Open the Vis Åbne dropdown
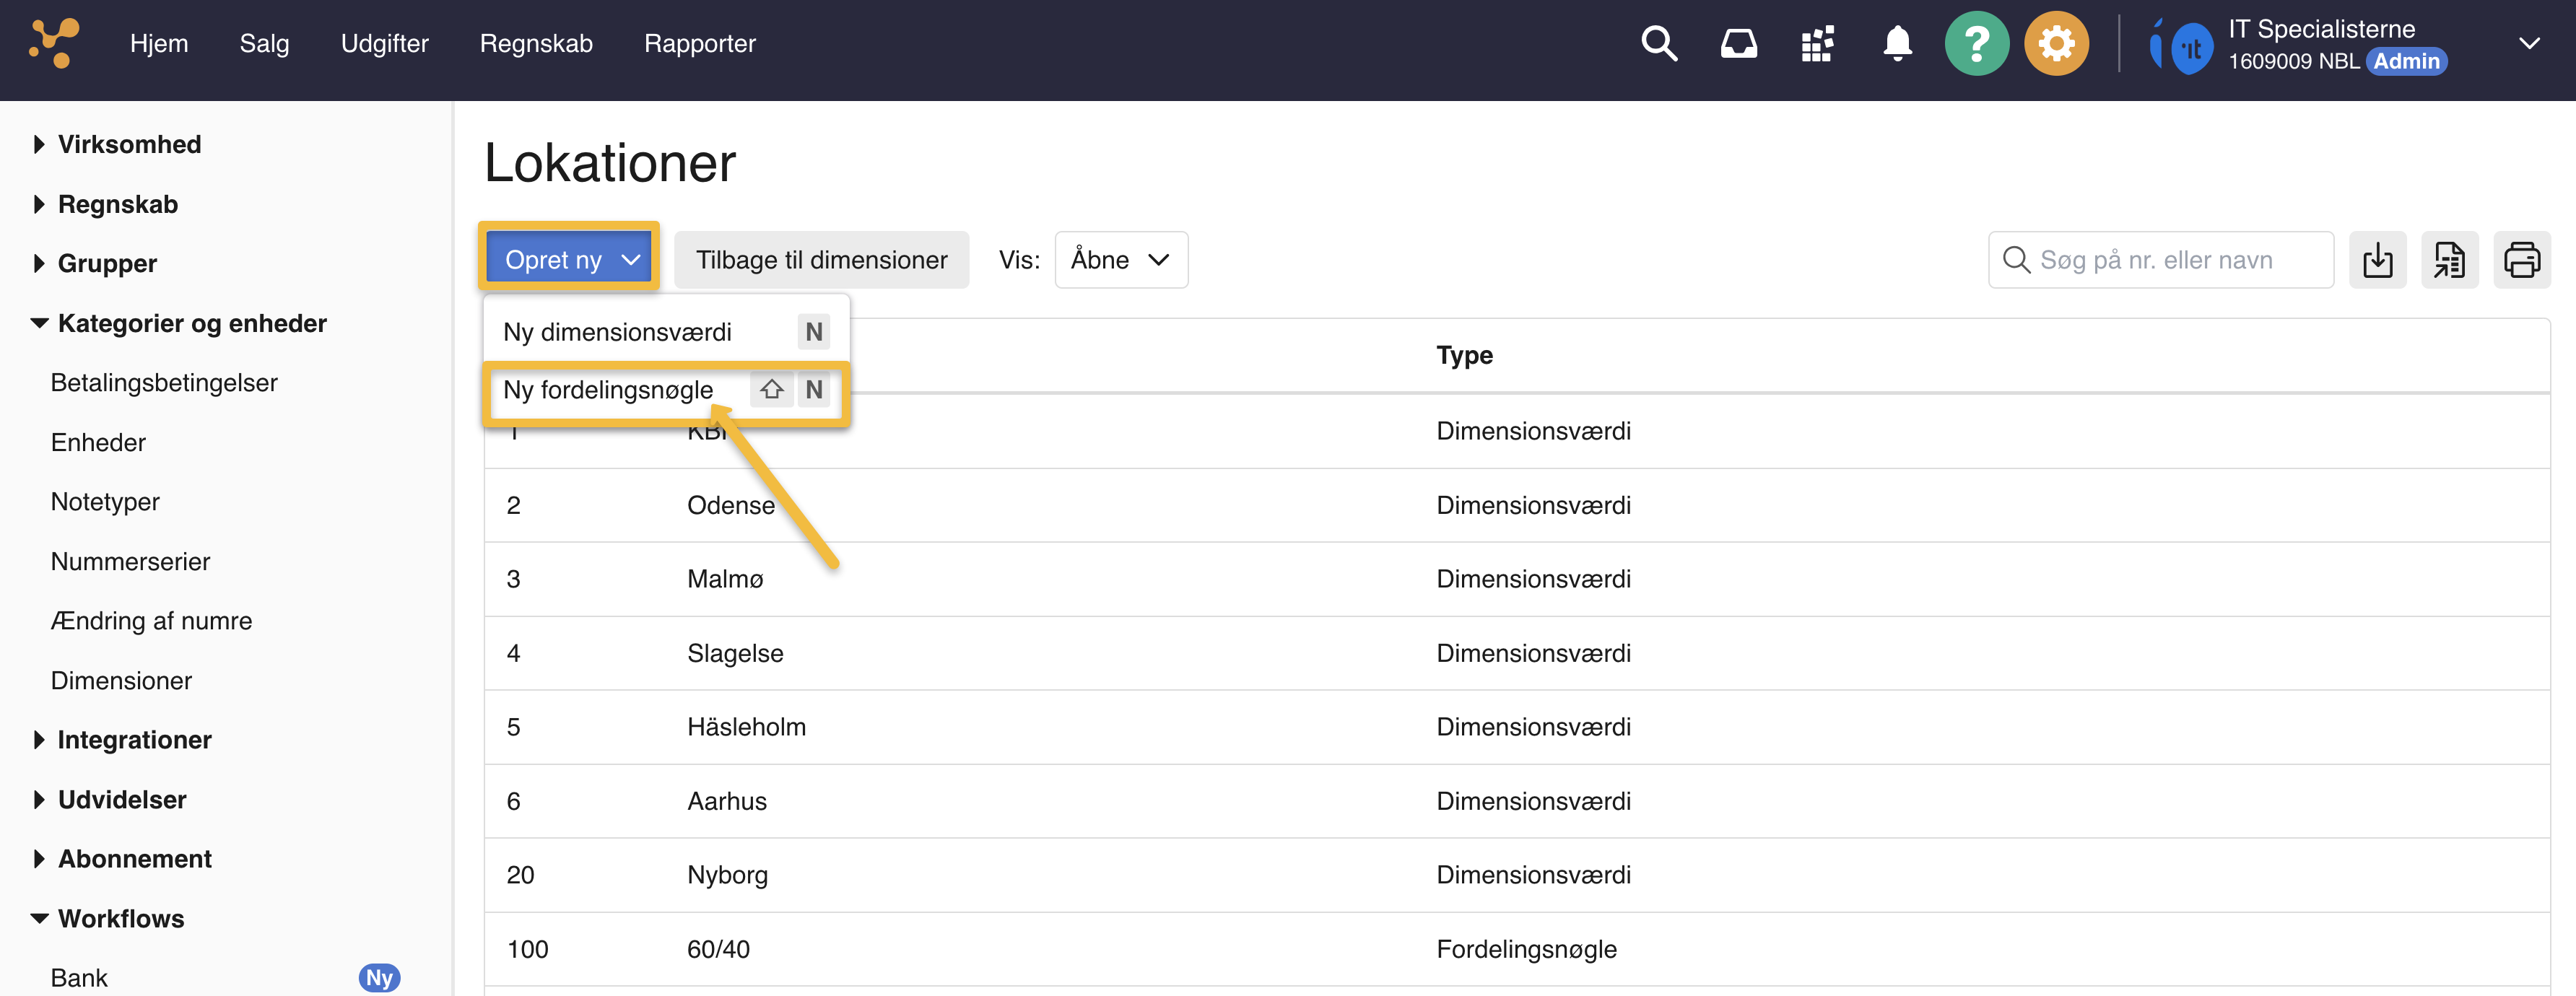Screen dimensions: 2576x996 point(1120,260)
